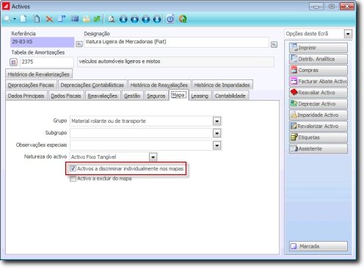
Task: Open amortization table icon beside 2375
Action: (13, 62)
